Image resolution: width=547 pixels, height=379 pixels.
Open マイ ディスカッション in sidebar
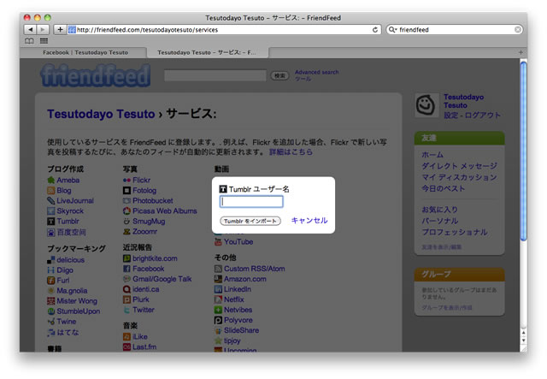click(459, 177)
